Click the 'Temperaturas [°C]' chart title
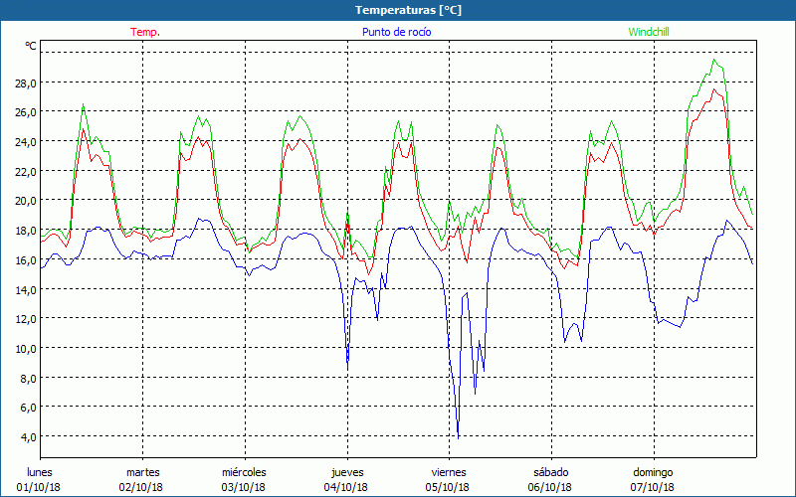Screen dimensions: 796x497 408,10
